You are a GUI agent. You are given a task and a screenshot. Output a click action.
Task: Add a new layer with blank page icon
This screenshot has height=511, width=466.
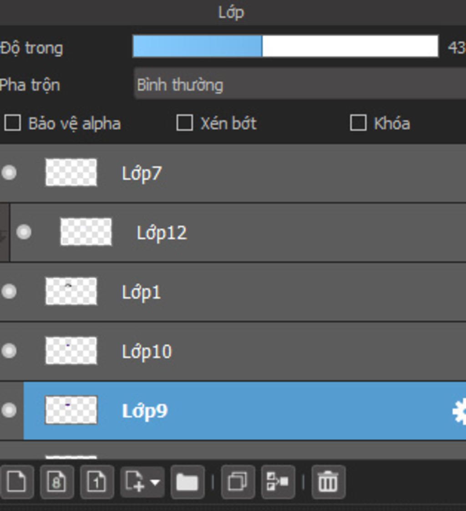click(16, 482)
